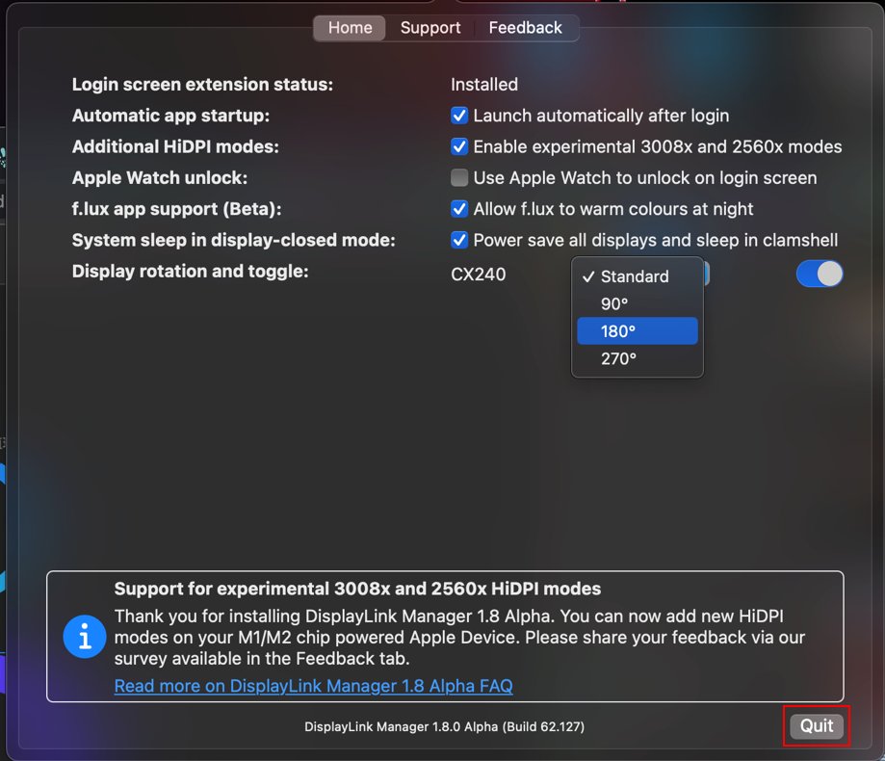Screen dimensions: 885x761
Task: Click Display rotation and toggle label
Action: pyautogui.click(x=191, y=272)
